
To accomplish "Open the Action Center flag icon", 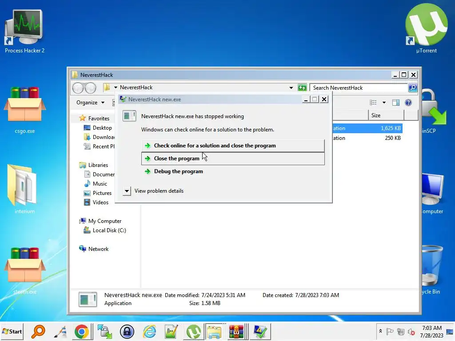I will pos(390,331).
